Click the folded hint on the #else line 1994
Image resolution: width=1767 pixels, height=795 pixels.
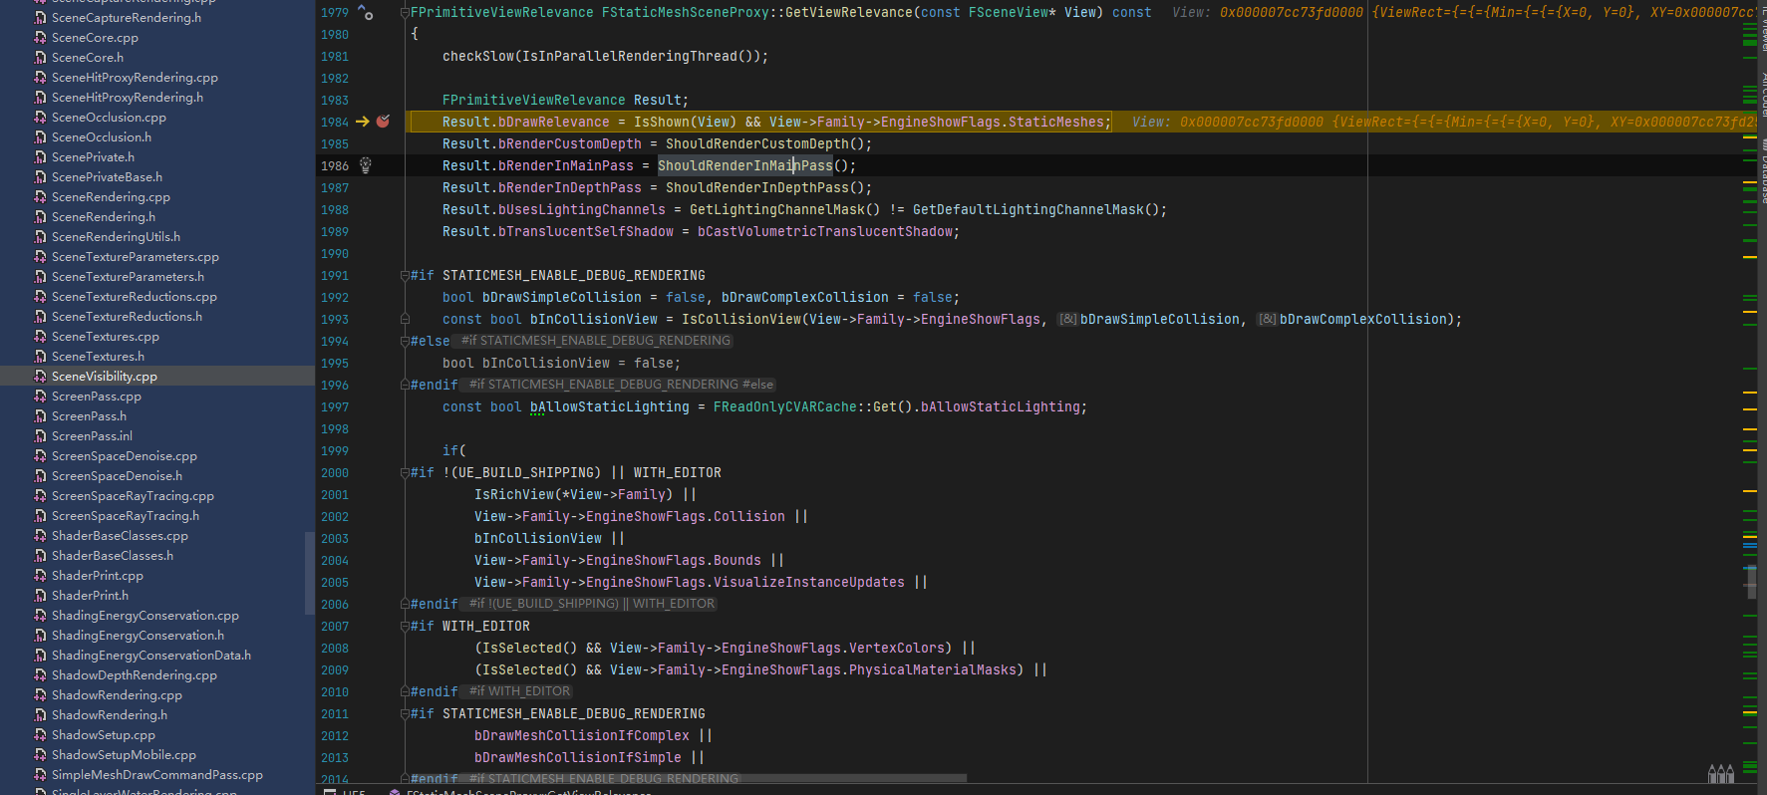pyautogui.click(x=596, y=341)
